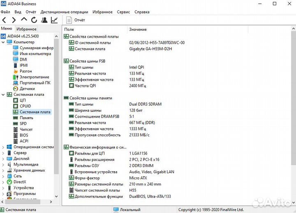Open the Вид menu
Image resolution: width=296 pixels, height=213 pixels.
[18, 12]
